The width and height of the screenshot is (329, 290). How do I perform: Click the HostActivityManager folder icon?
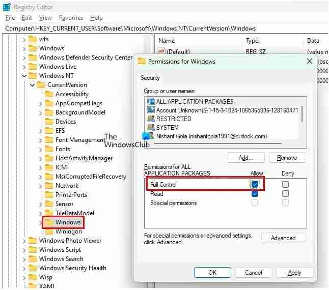point(49,158)
